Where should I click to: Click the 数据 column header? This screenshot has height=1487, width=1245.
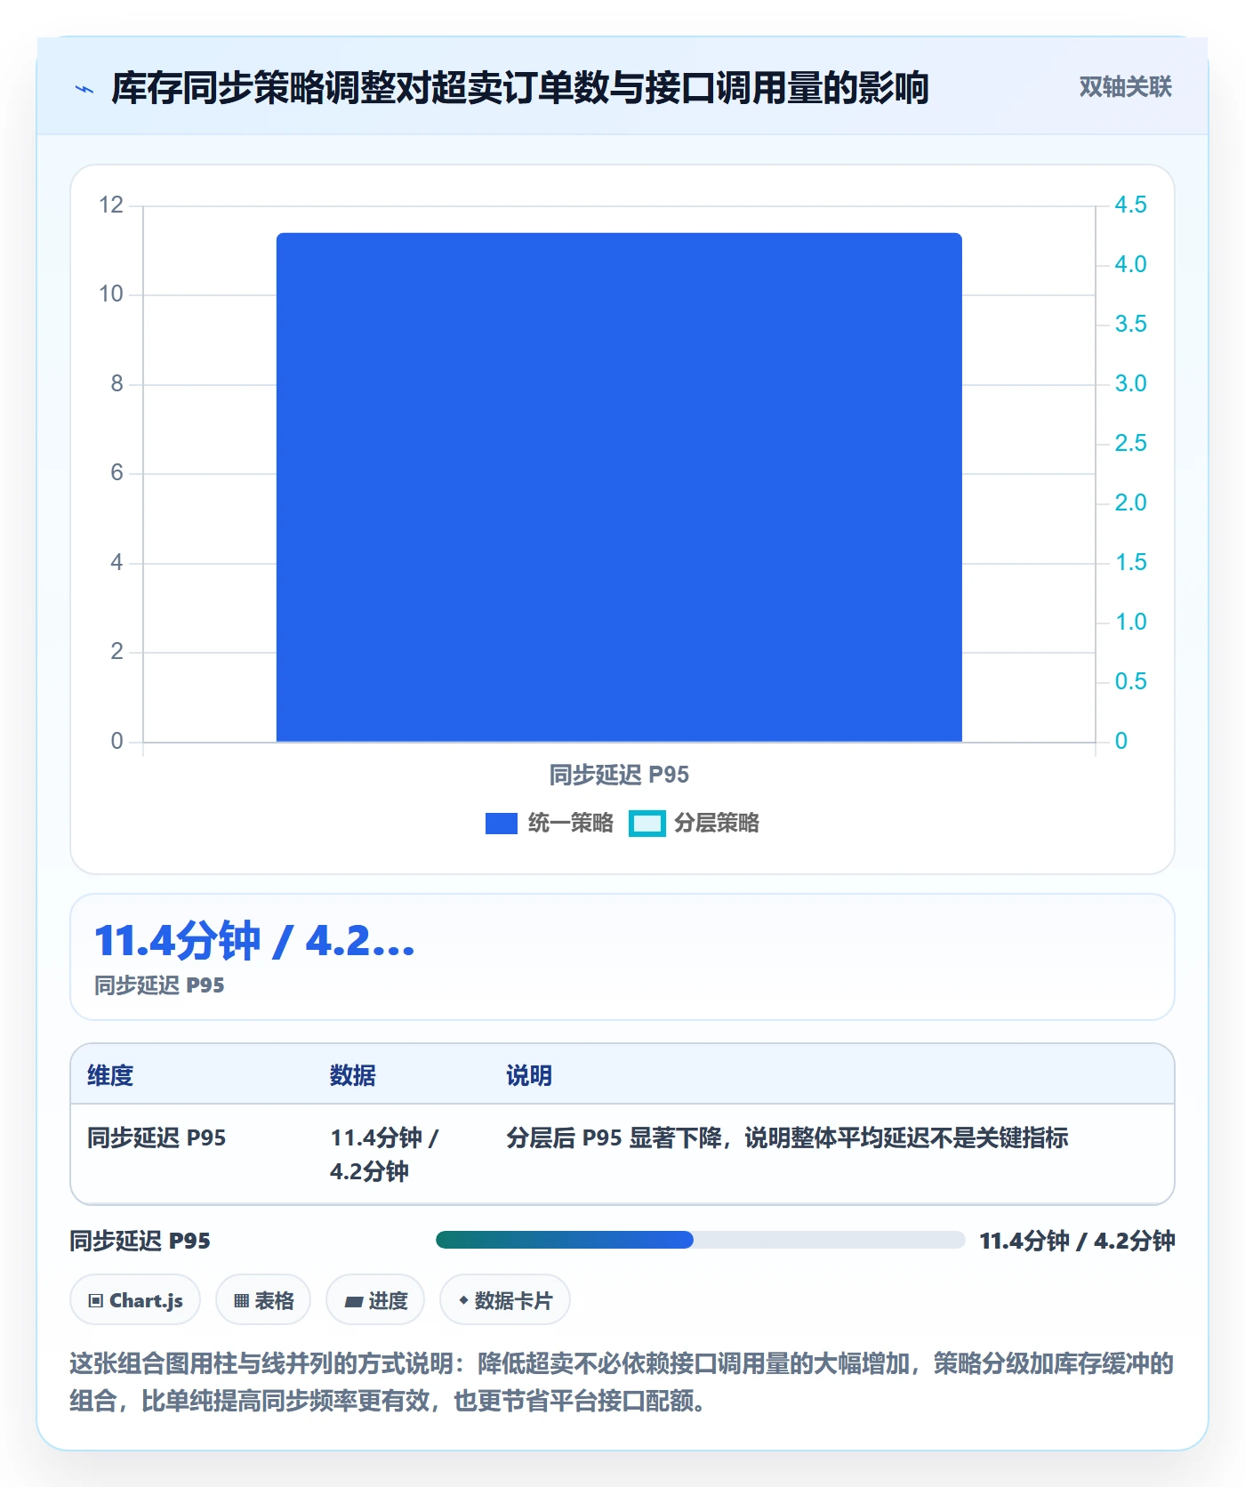[x=352, y=1075]
